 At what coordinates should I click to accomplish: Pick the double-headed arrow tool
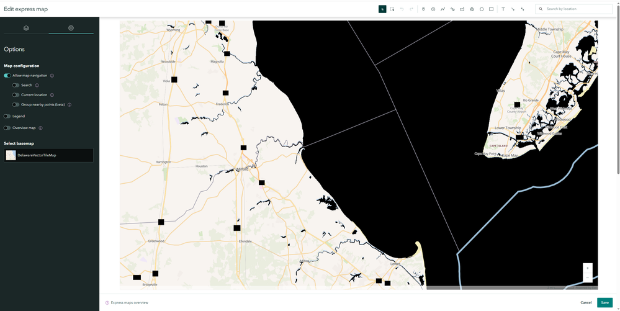coord(523,9)
